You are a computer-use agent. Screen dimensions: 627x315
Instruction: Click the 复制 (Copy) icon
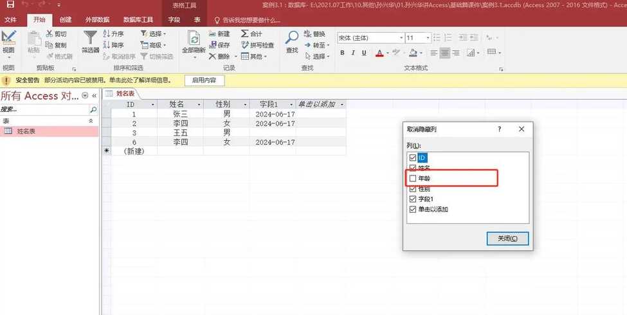click(x=50, y=45)
